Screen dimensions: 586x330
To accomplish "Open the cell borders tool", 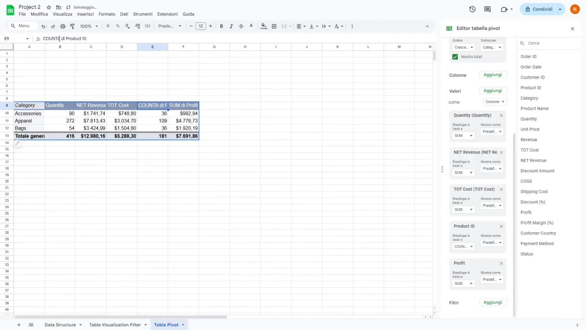I will click(274, 26).
